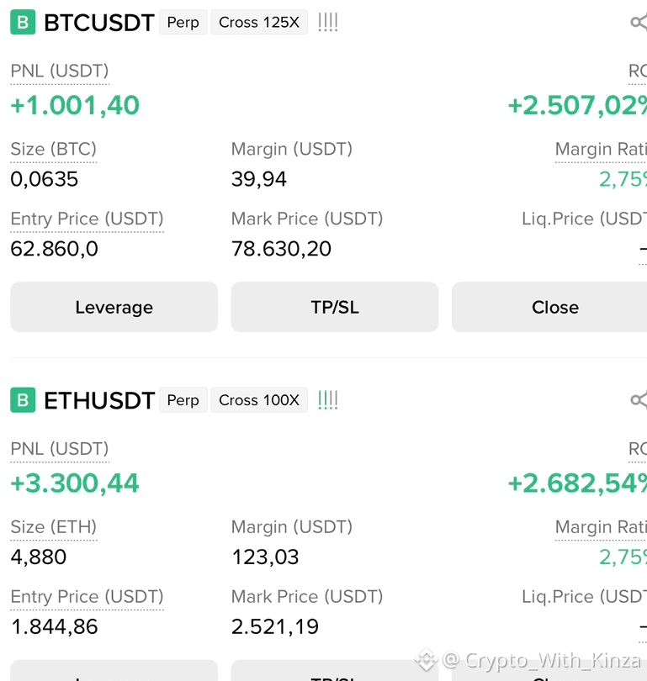Share the BTCUSDT position
The height and width of the screenshot is (681, 647).
[x=639, y=22]
